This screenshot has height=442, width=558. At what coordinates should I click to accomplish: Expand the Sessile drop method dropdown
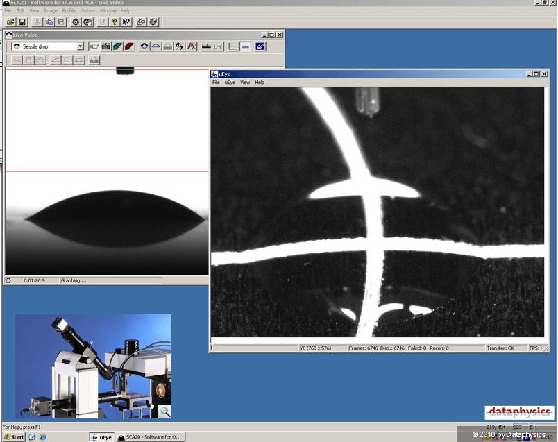(x=81, y=46)
